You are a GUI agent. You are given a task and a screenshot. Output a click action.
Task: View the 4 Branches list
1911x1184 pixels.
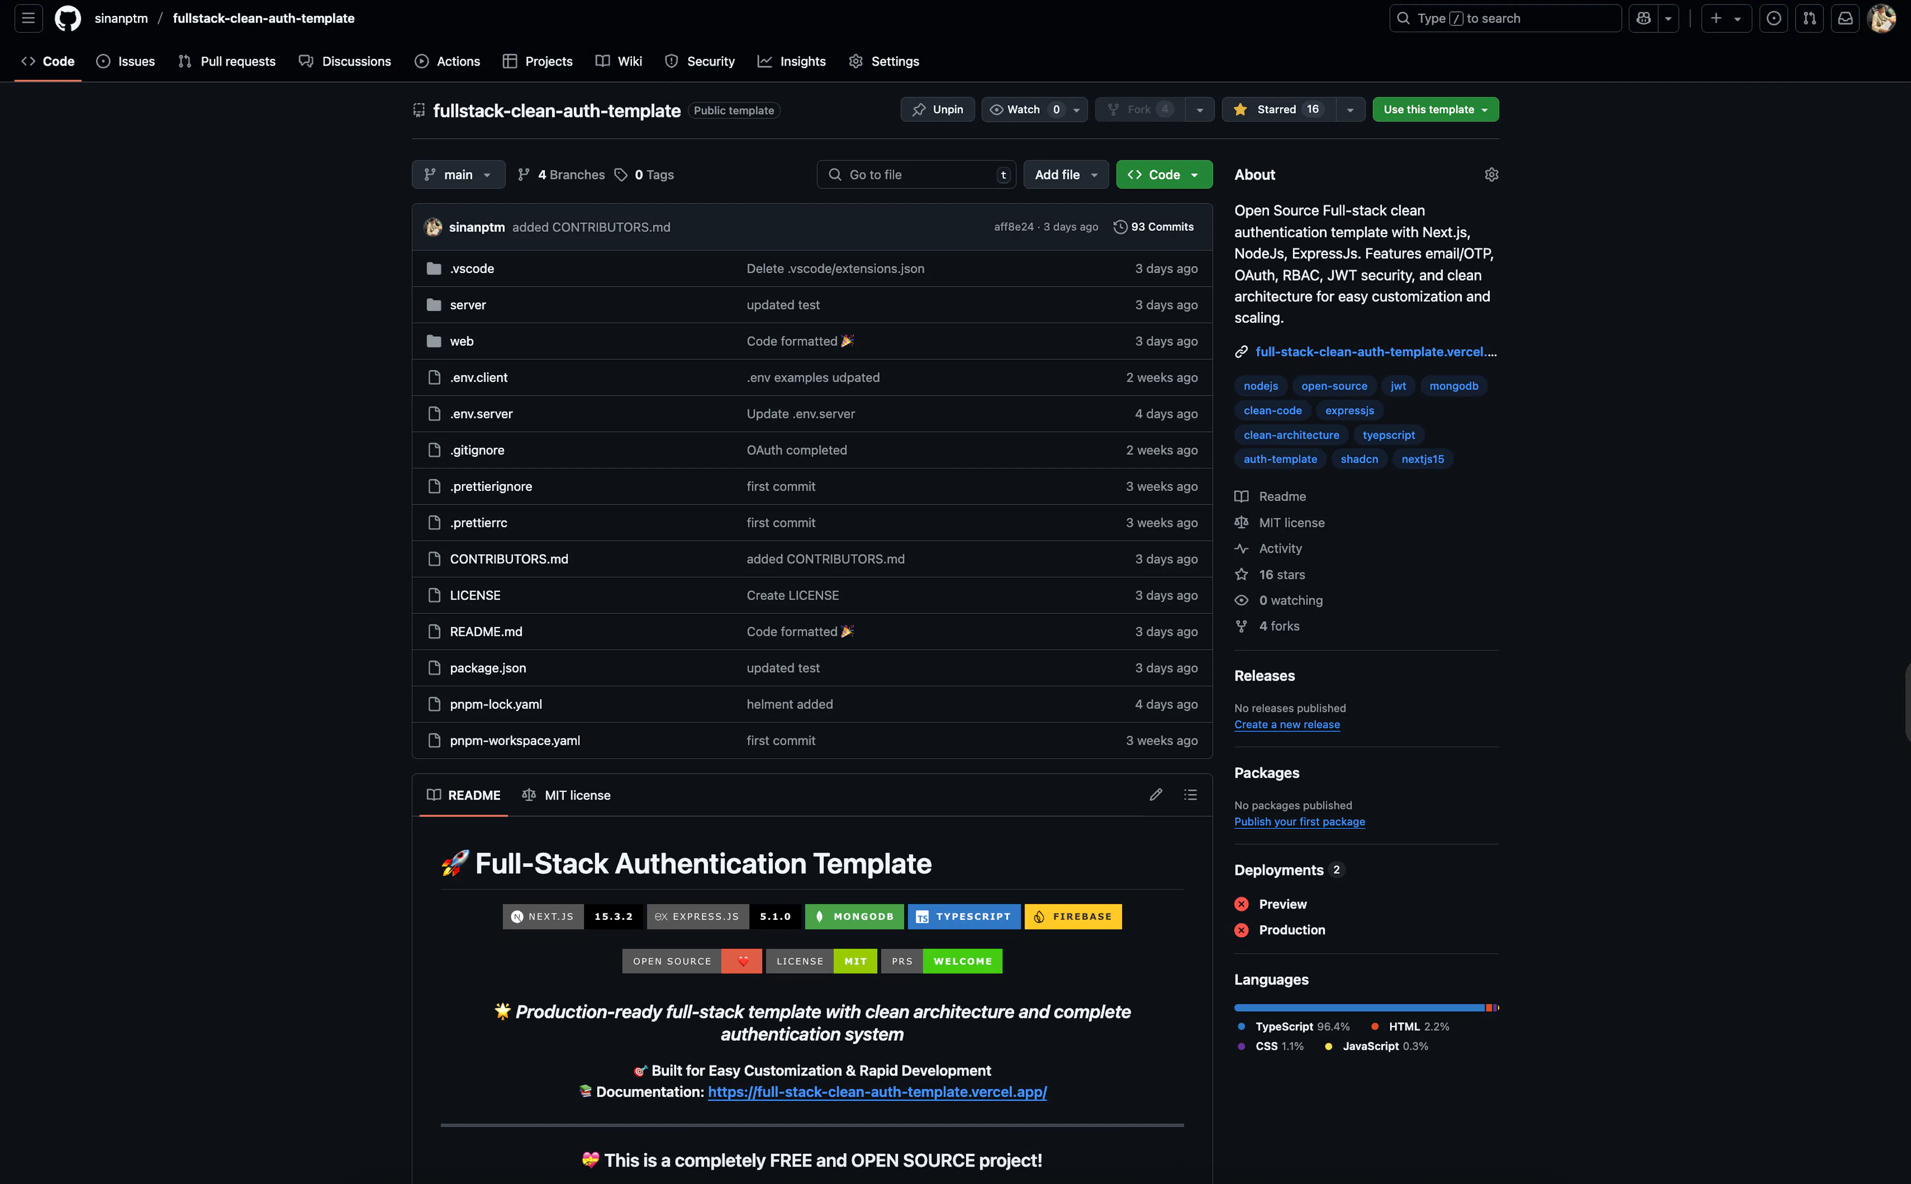coord(561,175)
